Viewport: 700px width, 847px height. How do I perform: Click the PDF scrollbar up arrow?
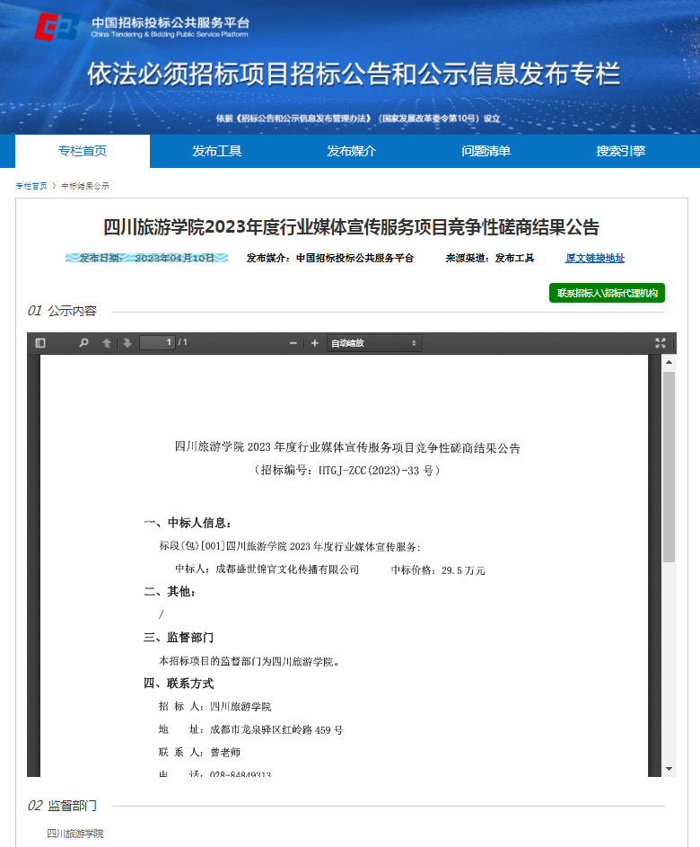pos(669,362)
